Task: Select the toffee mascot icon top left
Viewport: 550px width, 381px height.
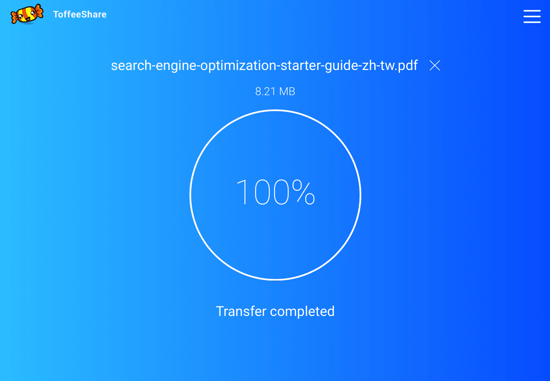Action: click(26, 14)
